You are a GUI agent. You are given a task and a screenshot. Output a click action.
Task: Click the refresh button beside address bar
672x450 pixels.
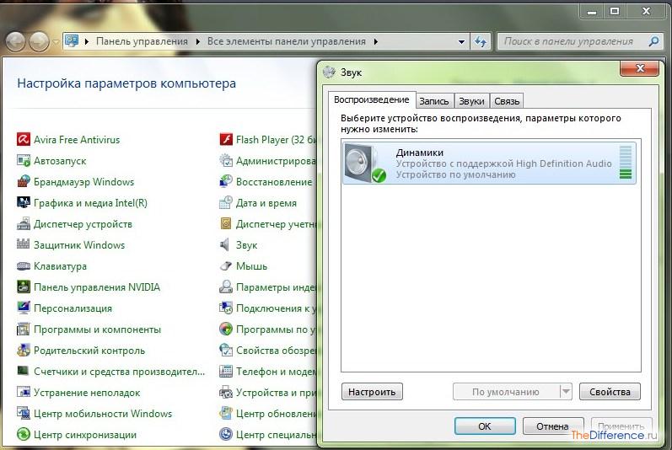point(481,41)
